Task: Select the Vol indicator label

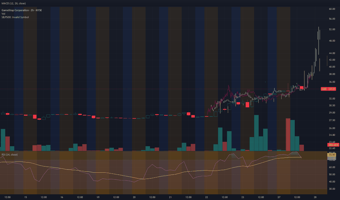Action: (3, 13)
